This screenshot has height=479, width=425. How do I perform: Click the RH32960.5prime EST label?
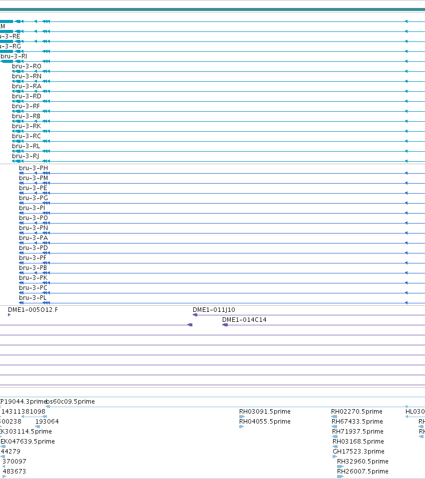point(363,462)
